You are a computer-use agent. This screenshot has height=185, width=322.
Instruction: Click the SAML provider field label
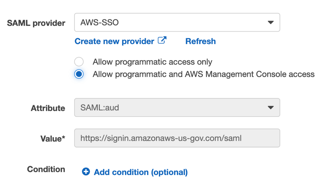click(36, 23)
